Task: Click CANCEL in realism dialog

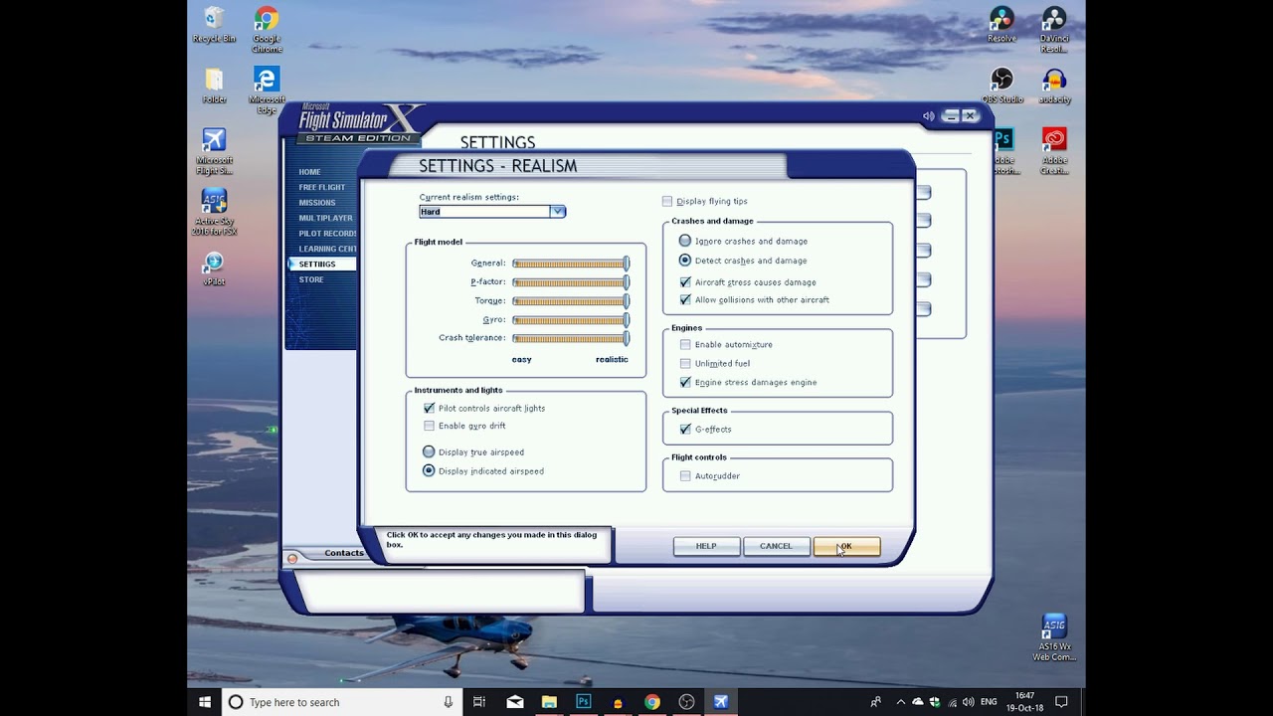Action: click(x=776, y=546)
